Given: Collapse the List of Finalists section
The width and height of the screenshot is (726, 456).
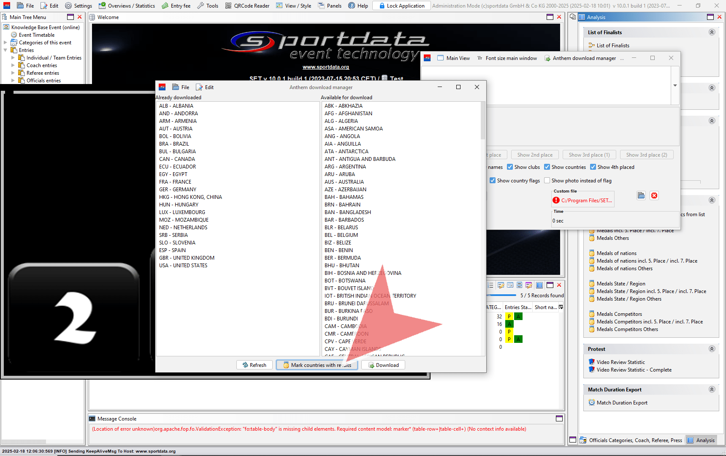Looking at the screenshot, I should coord(712,33).
